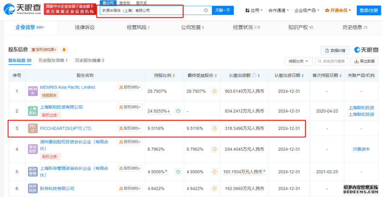Open MEMRIS Asia Pacific Limited link
Viewport: 382px width, 197px height.
(68, 87)
